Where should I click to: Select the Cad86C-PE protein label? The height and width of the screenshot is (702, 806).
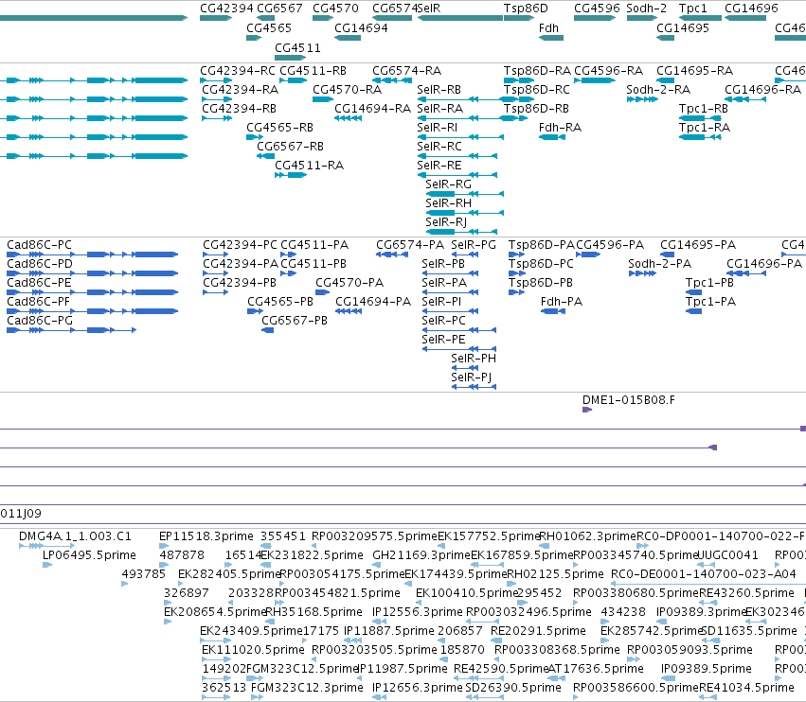click(39, 283)
